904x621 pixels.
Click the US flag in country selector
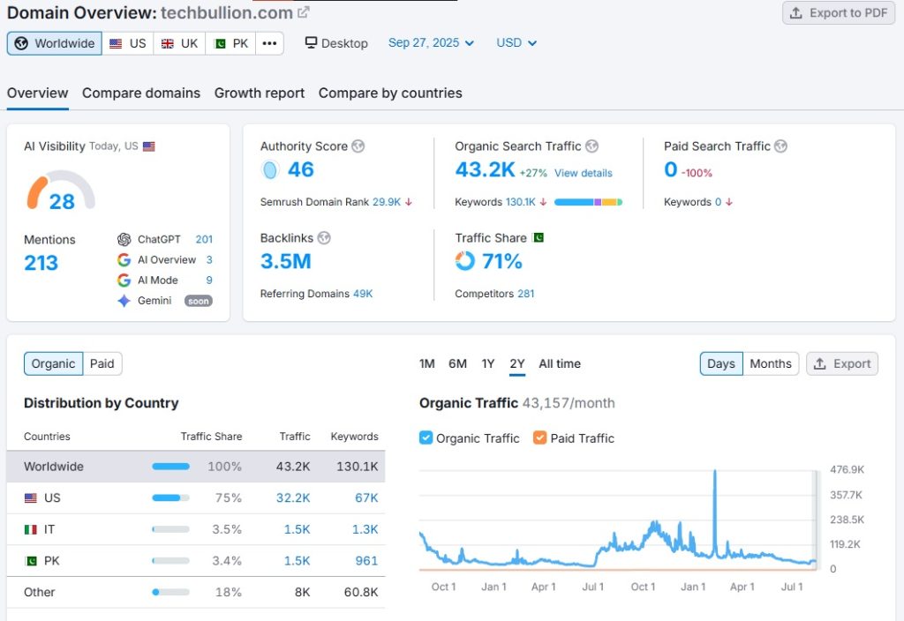click(x=116, y=44)
